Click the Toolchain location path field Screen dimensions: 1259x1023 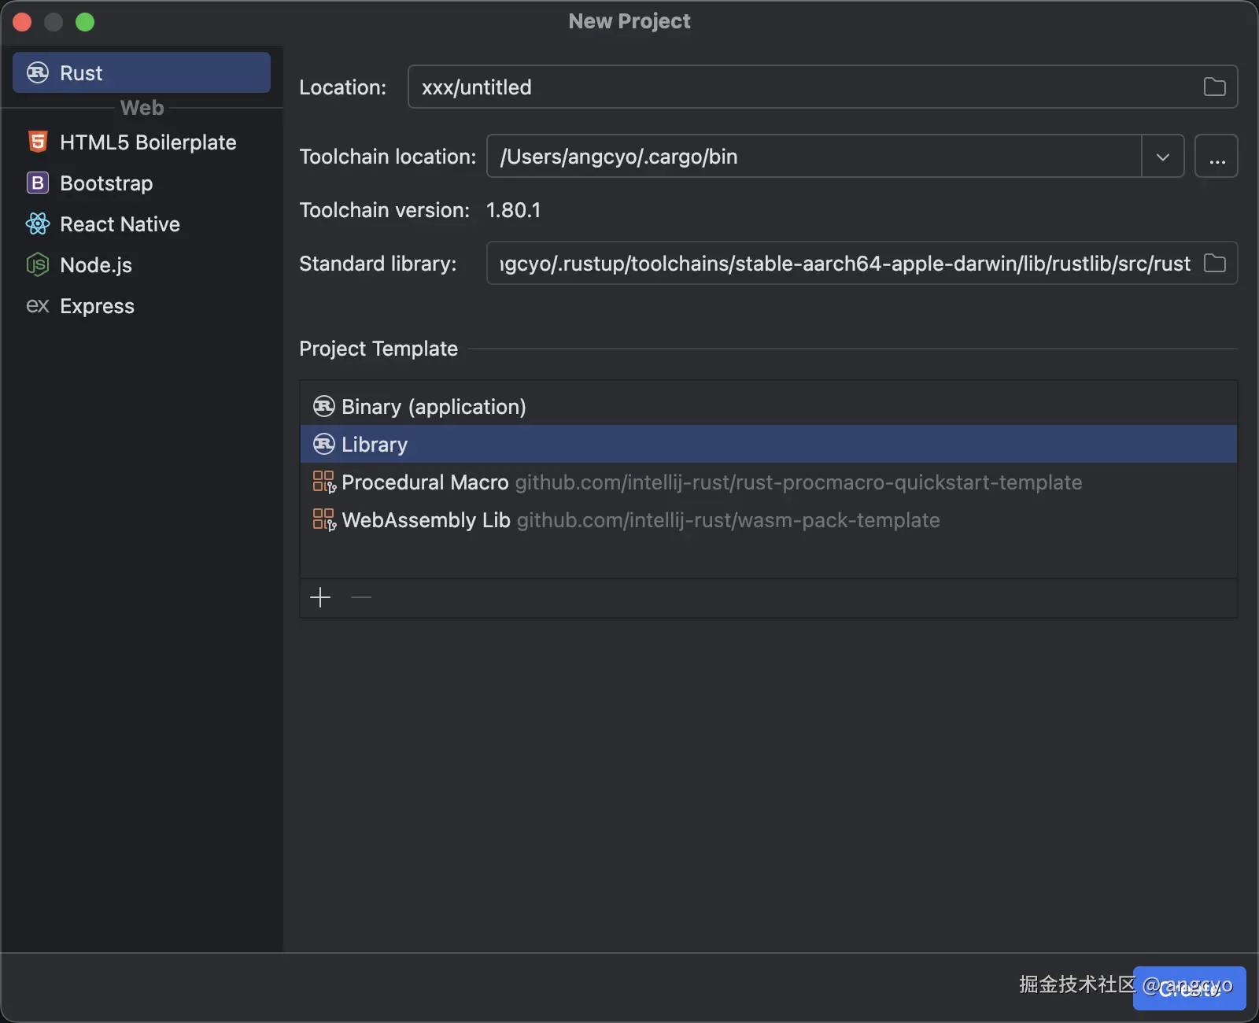pos(810,157)
